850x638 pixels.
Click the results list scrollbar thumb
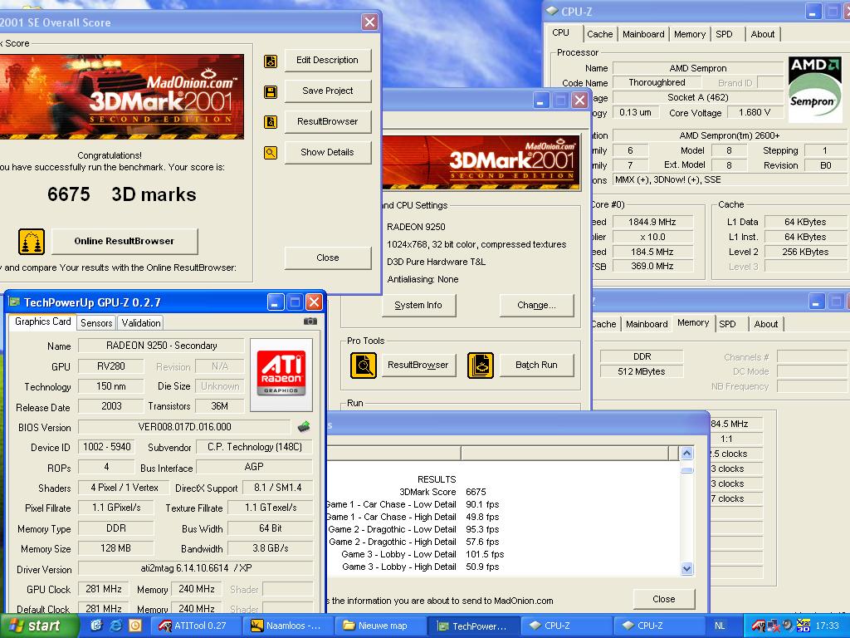pyautogui.click(x=686, y=470)
